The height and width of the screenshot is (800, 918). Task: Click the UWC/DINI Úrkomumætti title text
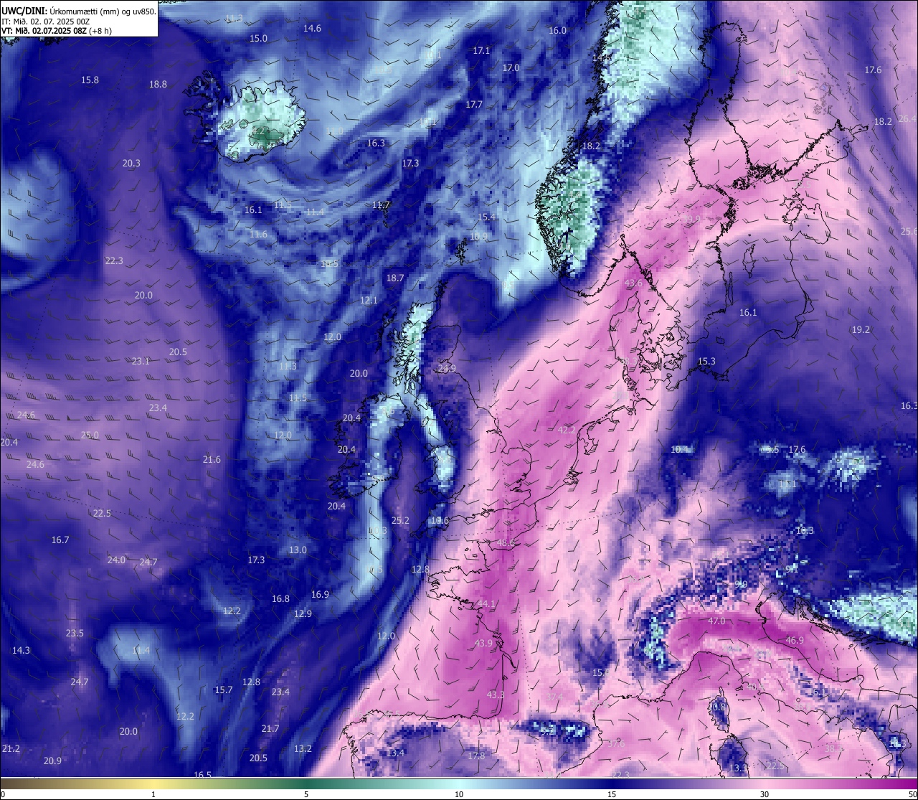78,11
